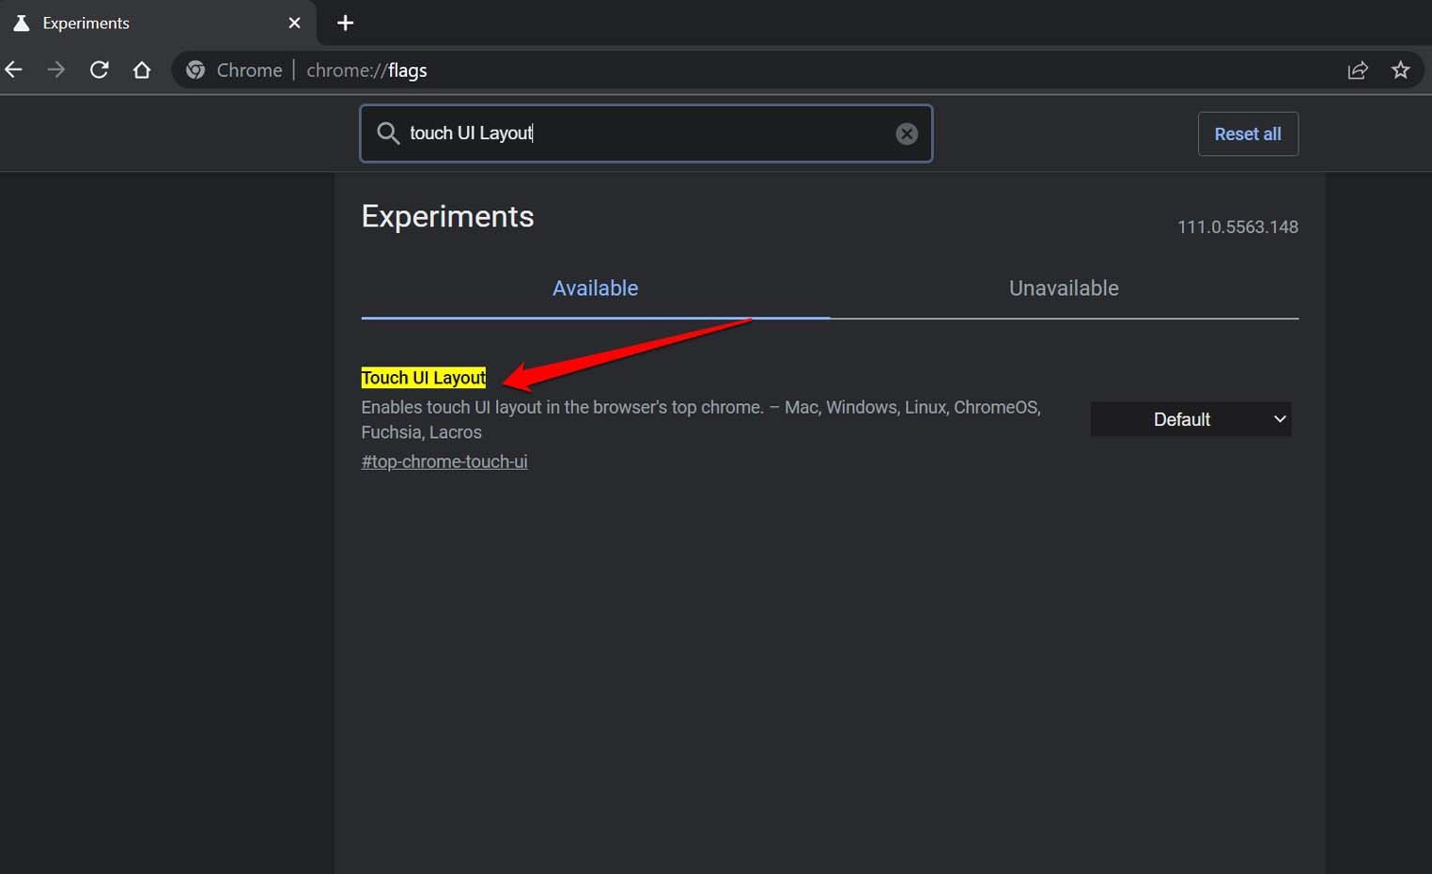
Task: Open the Default dropdown for Touch UI Layout
Action: tap(1191, 419)
